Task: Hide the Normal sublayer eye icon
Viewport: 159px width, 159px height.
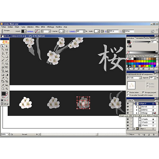Action: click(x=128, y=107)
